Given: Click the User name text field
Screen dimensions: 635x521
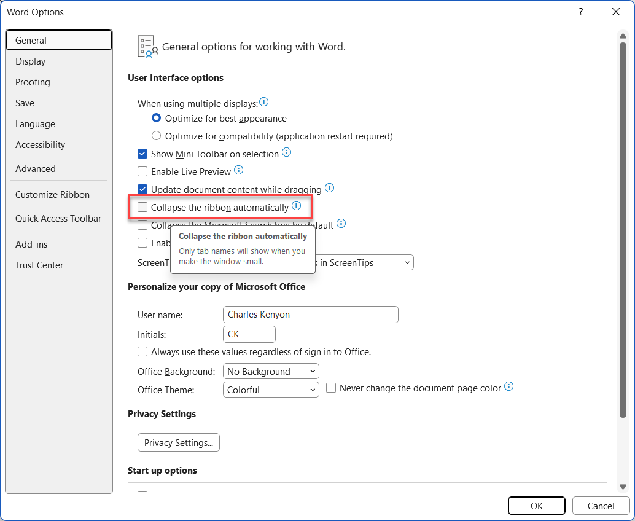Looking at the screenshot, I should [310, 315].
